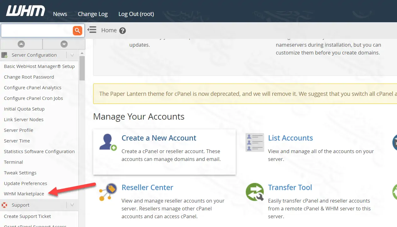Screen dimensions: 397x227
Task: Click the orange search magnifier button
Action: 77,30
